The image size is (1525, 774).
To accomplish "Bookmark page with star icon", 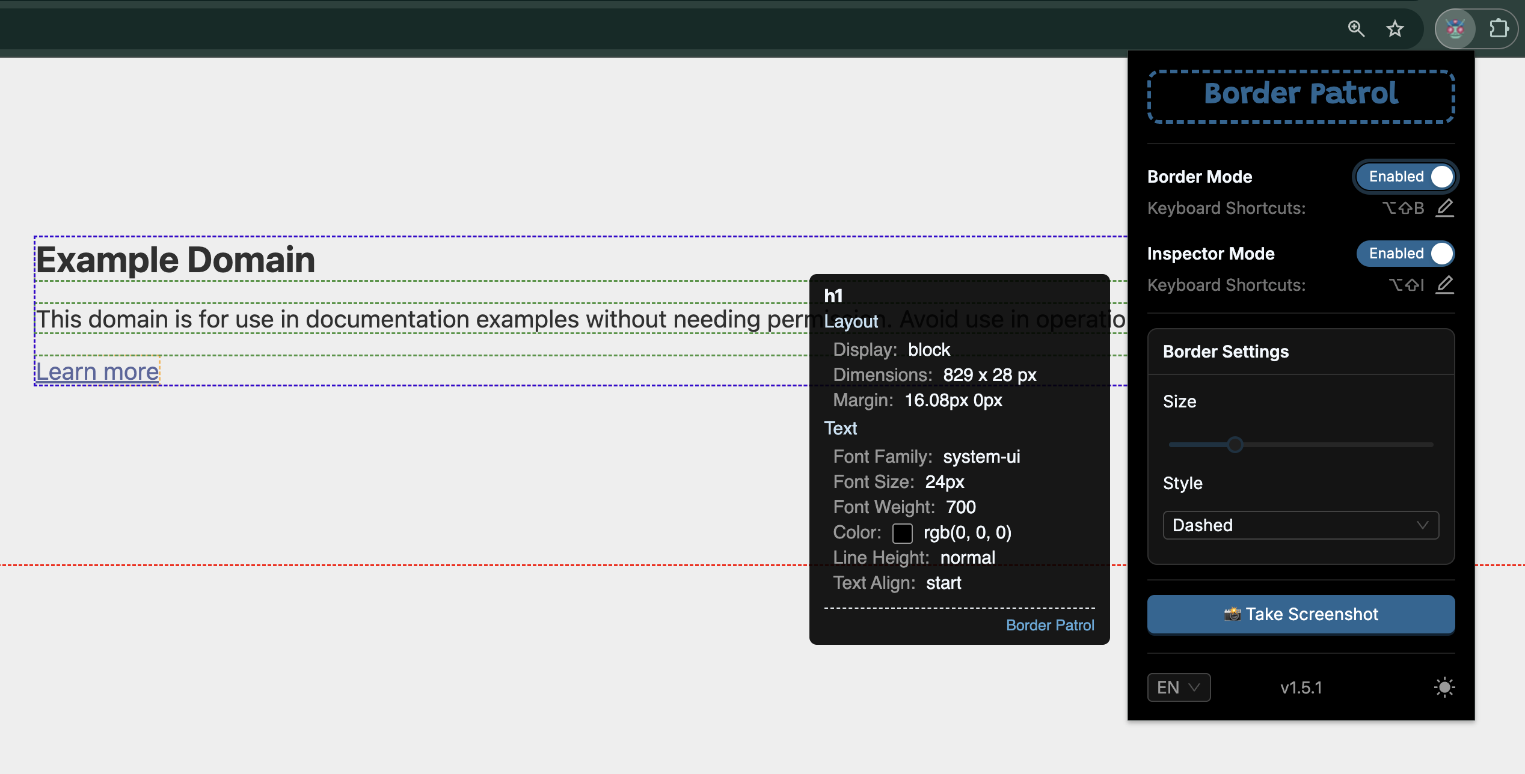I will click(x=1395, y=28).
